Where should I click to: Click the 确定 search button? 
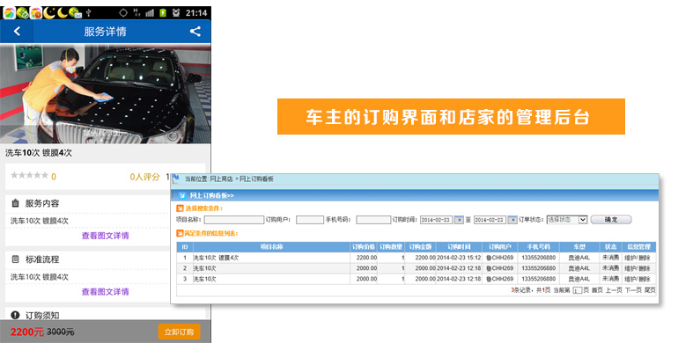[x=611, y=220]
